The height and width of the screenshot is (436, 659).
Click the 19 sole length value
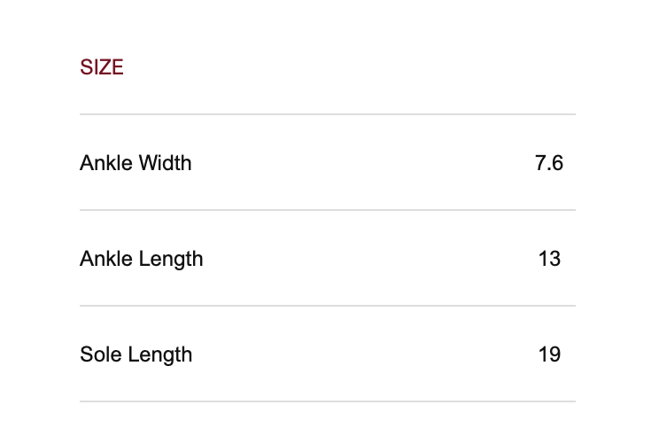[549, 354]
